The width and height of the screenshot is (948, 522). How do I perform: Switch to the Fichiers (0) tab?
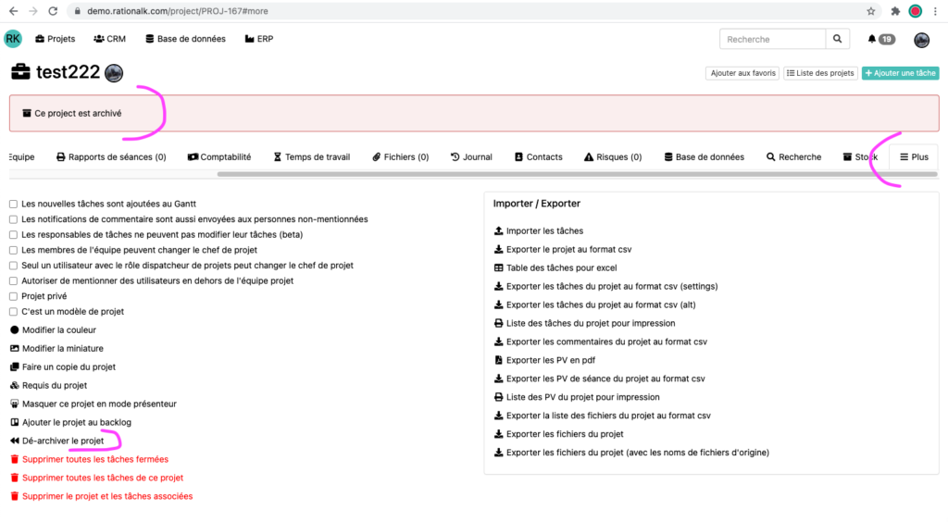(400, 157)
